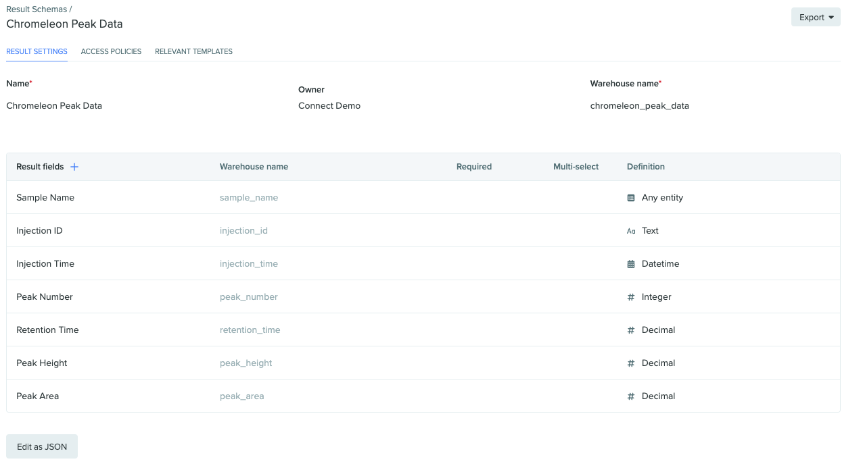The height and width of the screenshot is (470, 863).
Task: Click warehouse name peak_number
Action: click(249, 297)
